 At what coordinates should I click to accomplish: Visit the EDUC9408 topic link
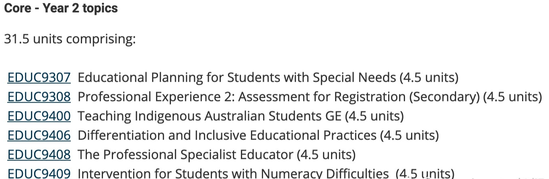tap(39, 154)
